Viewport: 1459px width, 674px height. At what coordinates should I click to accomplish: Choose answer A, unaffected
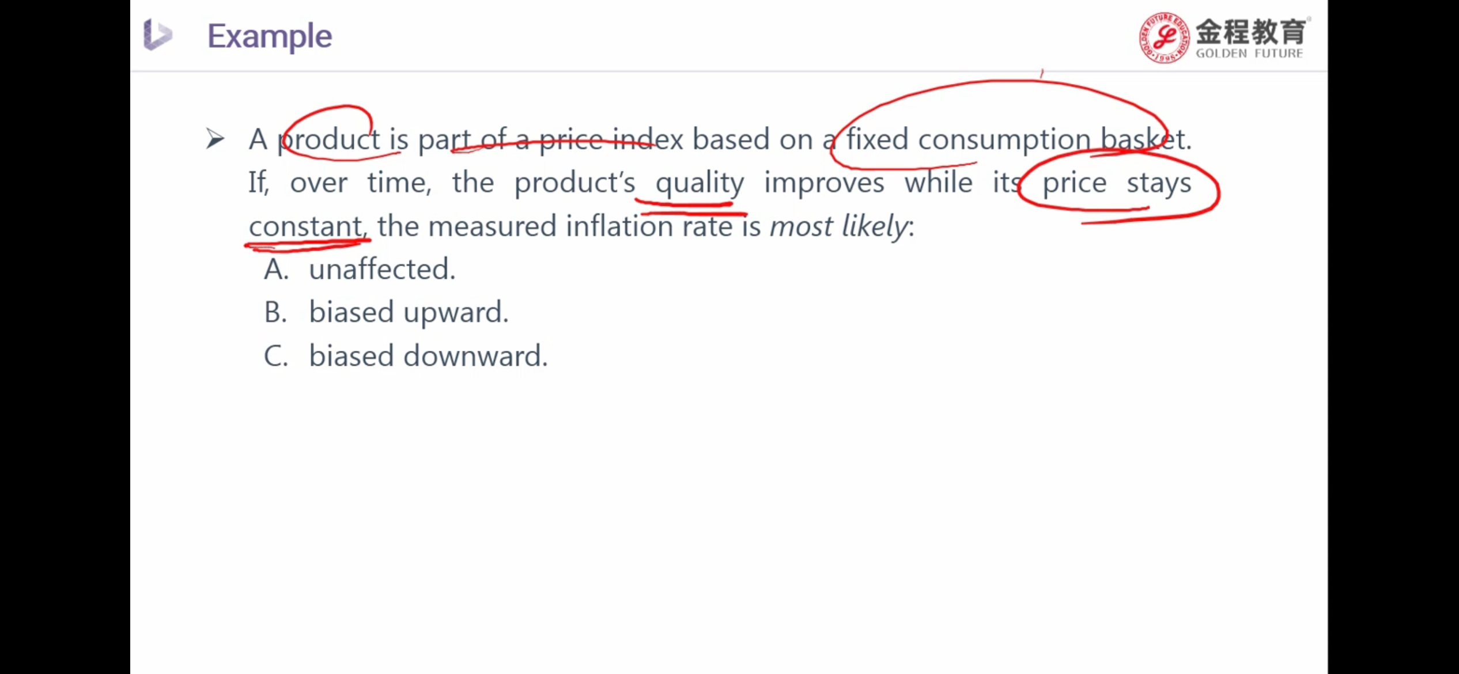[382, 269]
